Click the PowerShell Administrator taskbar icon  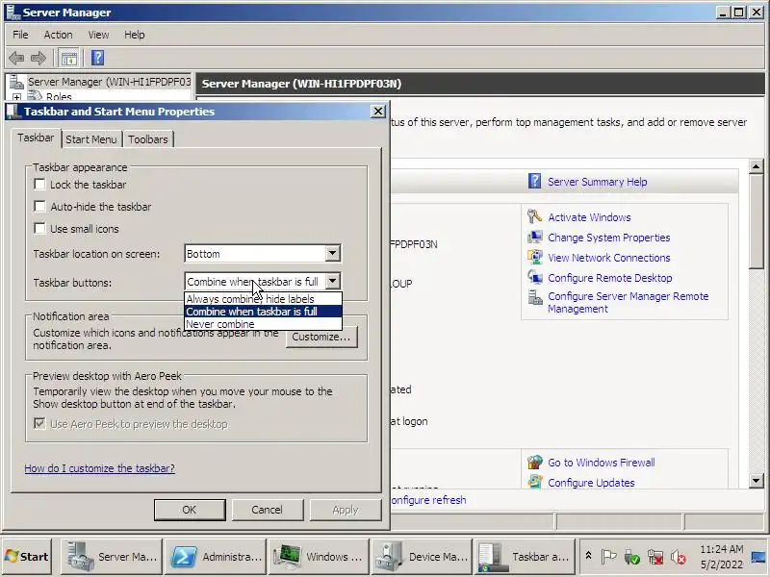183,557
